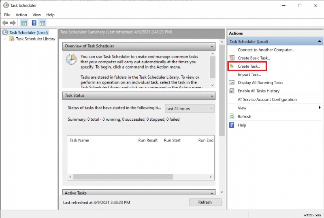Click Import Task... action
This screenshot has width=324, height=218.
(249, 75)
